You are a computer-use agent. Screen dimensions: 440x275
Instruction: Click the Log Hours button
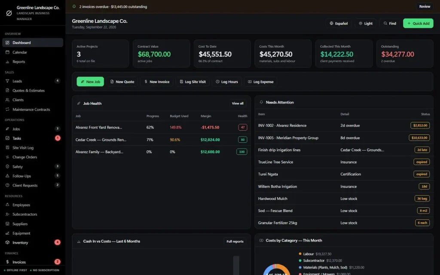[227, 82]
